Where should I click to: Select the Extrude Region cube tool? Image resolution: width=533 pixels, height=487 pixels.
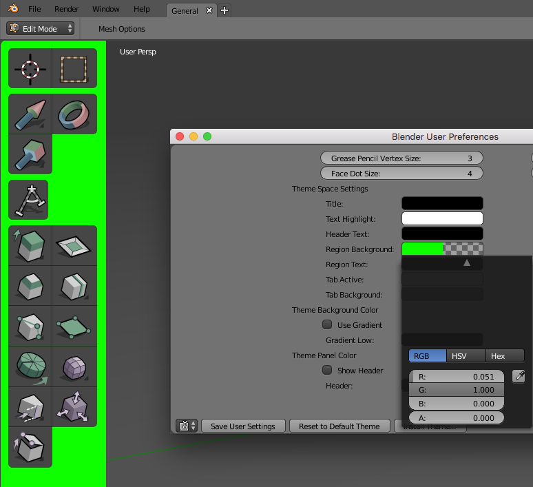[x=30, y=245]
